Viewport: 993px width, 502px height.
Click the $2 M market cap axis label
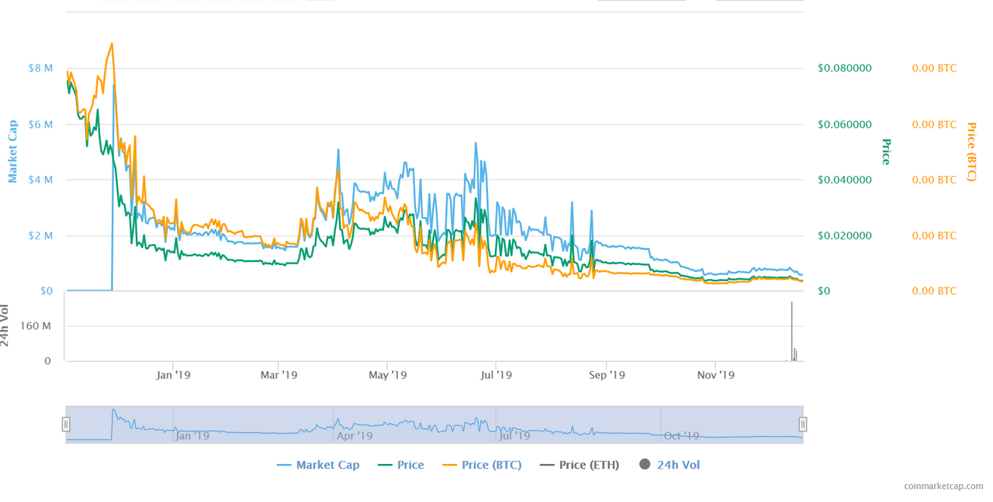(40, 236)
